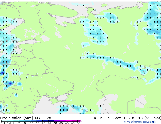Click the '0.5' legend scale value
Viewport: 161px width, 124px height.
point(9,123)
